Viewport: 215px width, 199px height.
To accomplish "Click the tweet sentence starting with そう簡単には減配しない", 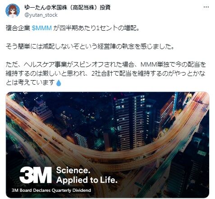I will click(x=90, y=46).
